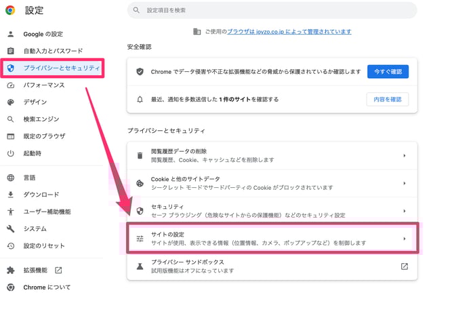454x318 pixels.
Task: Open セキュリティ settings row
Action: click(x=272, y=211)
